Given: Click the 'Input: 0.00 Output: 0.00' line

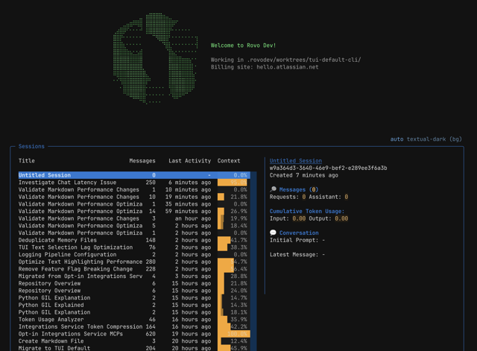Looking at the screenshot, I should [x=309, y=218].
